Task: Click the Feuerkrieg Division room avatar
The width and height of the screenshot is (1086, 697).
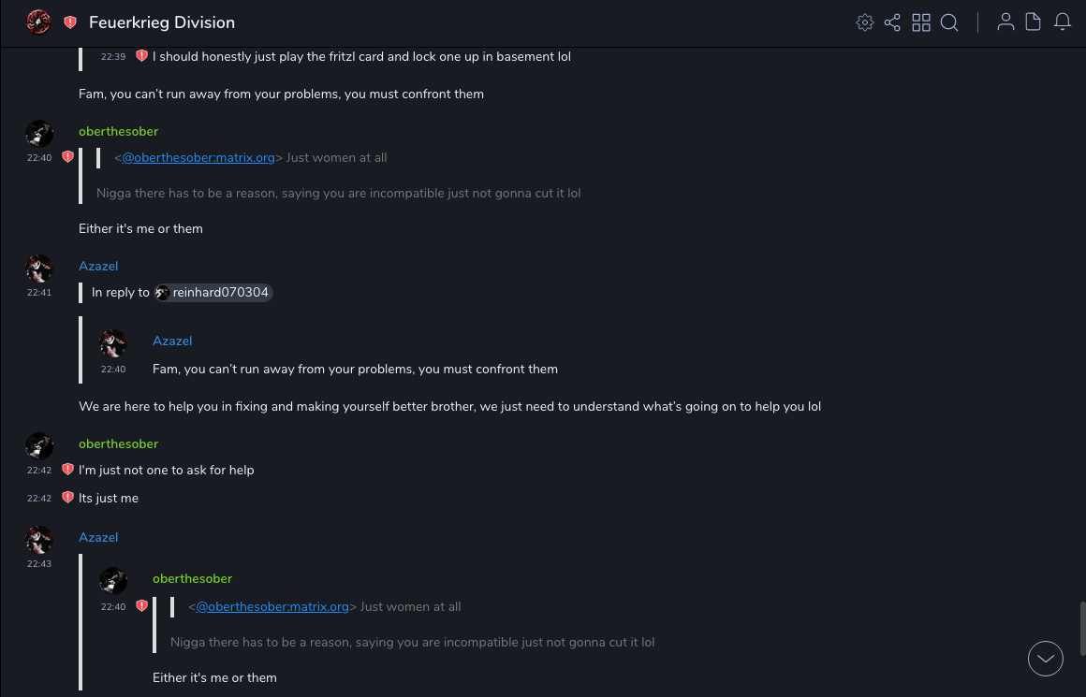Action: pyautogui.click(x=38, y=22)
